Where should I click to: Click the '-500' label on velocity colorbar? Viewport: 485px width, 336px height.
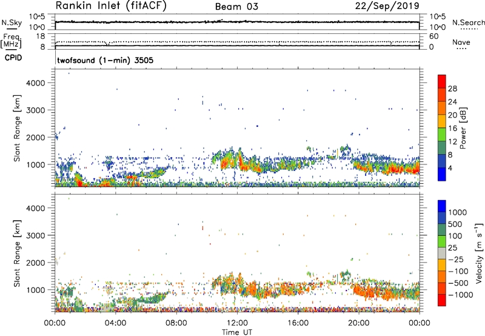point(458,283)
